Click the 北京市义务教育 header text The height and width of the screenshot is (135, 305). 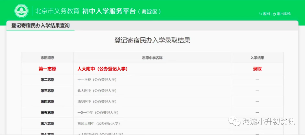click(57, 11)
